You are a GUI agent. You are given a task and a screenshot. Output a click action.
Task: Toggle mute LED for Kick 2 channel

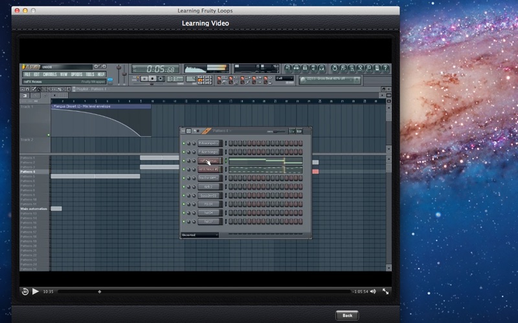click(x=185, y=187)
